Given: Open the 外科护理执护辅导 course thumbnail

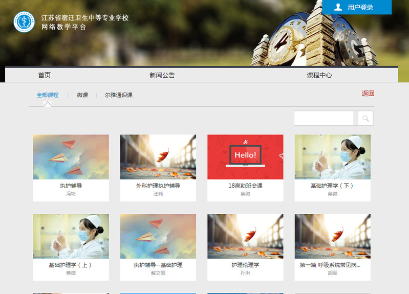Looking at the screenshot, I should (x=158, y=157).
